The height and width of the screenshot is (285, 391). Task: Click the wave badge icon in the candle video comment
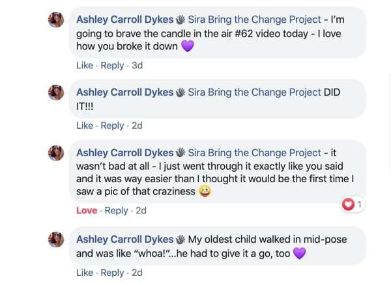(x=181, y=20)
